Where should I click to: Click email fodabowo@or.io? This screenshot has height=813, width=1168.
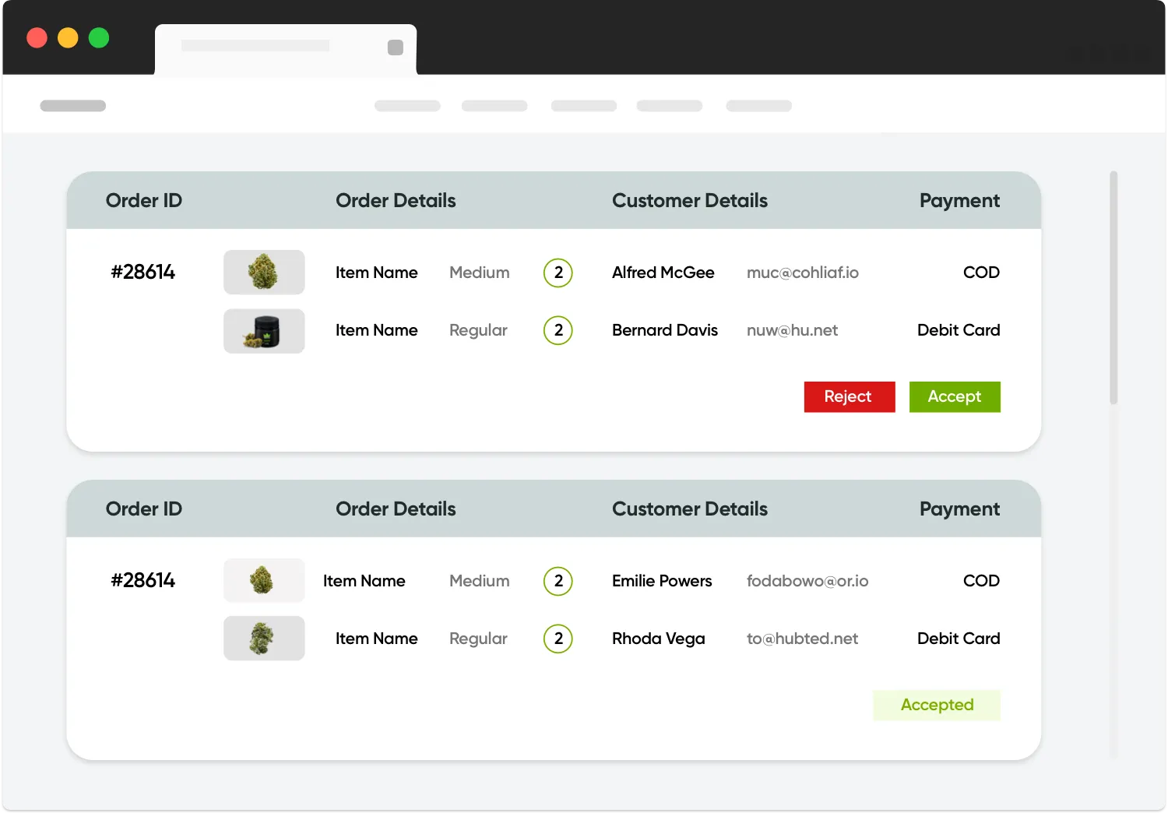807,581
